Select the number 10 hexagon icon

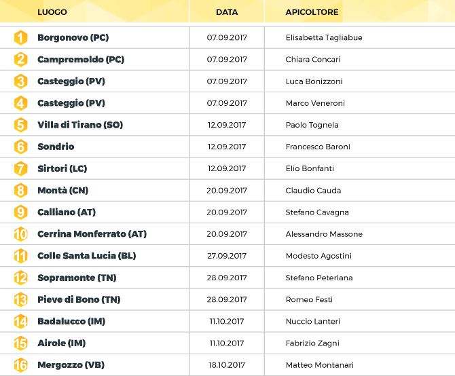pyautogui.click(x=21, y=234)
